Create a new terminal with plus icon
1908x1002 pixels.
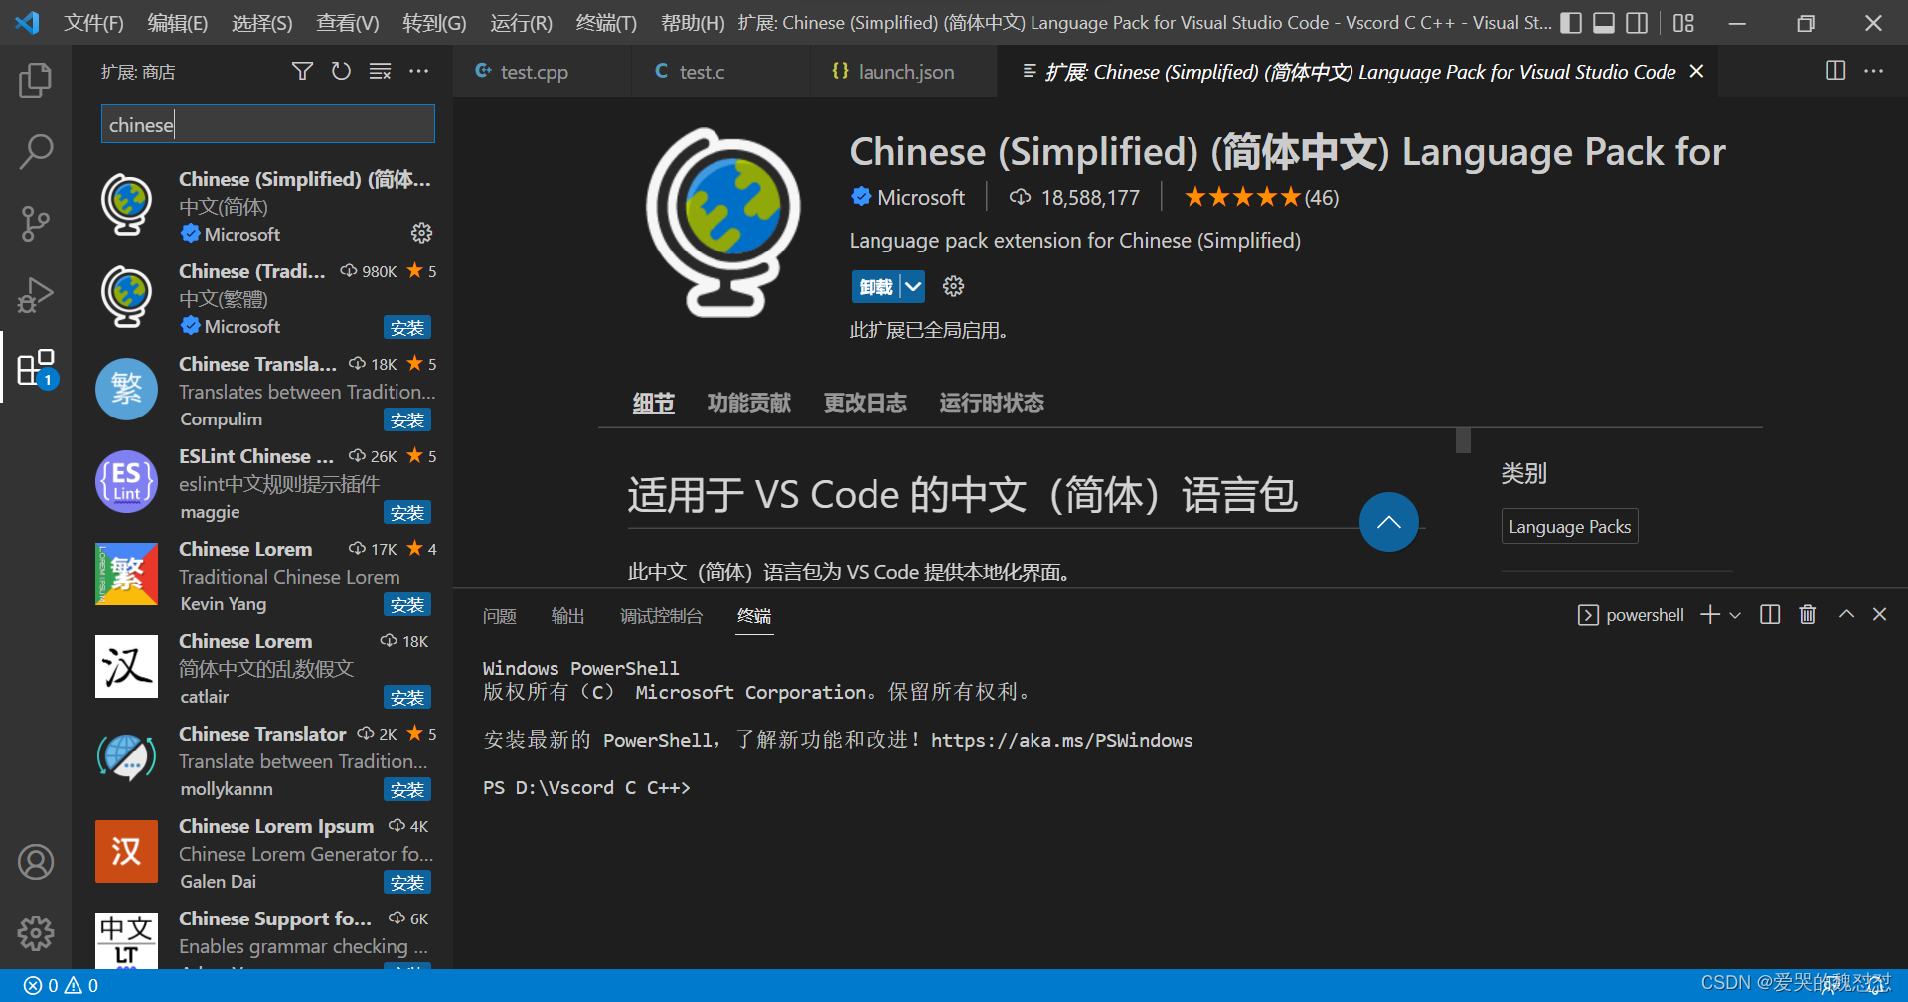coord(1709,615)
